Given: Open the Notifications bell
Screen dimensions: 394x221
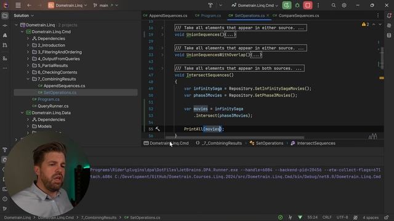Looking at the screenshot, I should click(389, 16).
